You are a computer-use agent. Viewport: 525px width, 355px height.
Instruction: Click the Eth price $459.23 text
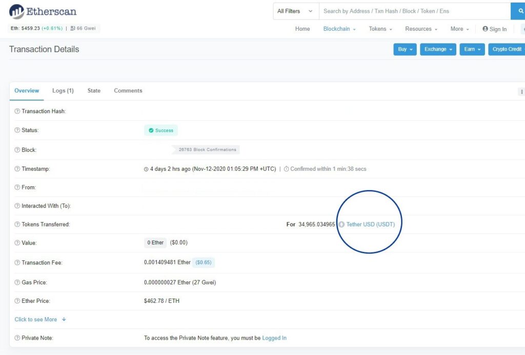click(25, 28)
